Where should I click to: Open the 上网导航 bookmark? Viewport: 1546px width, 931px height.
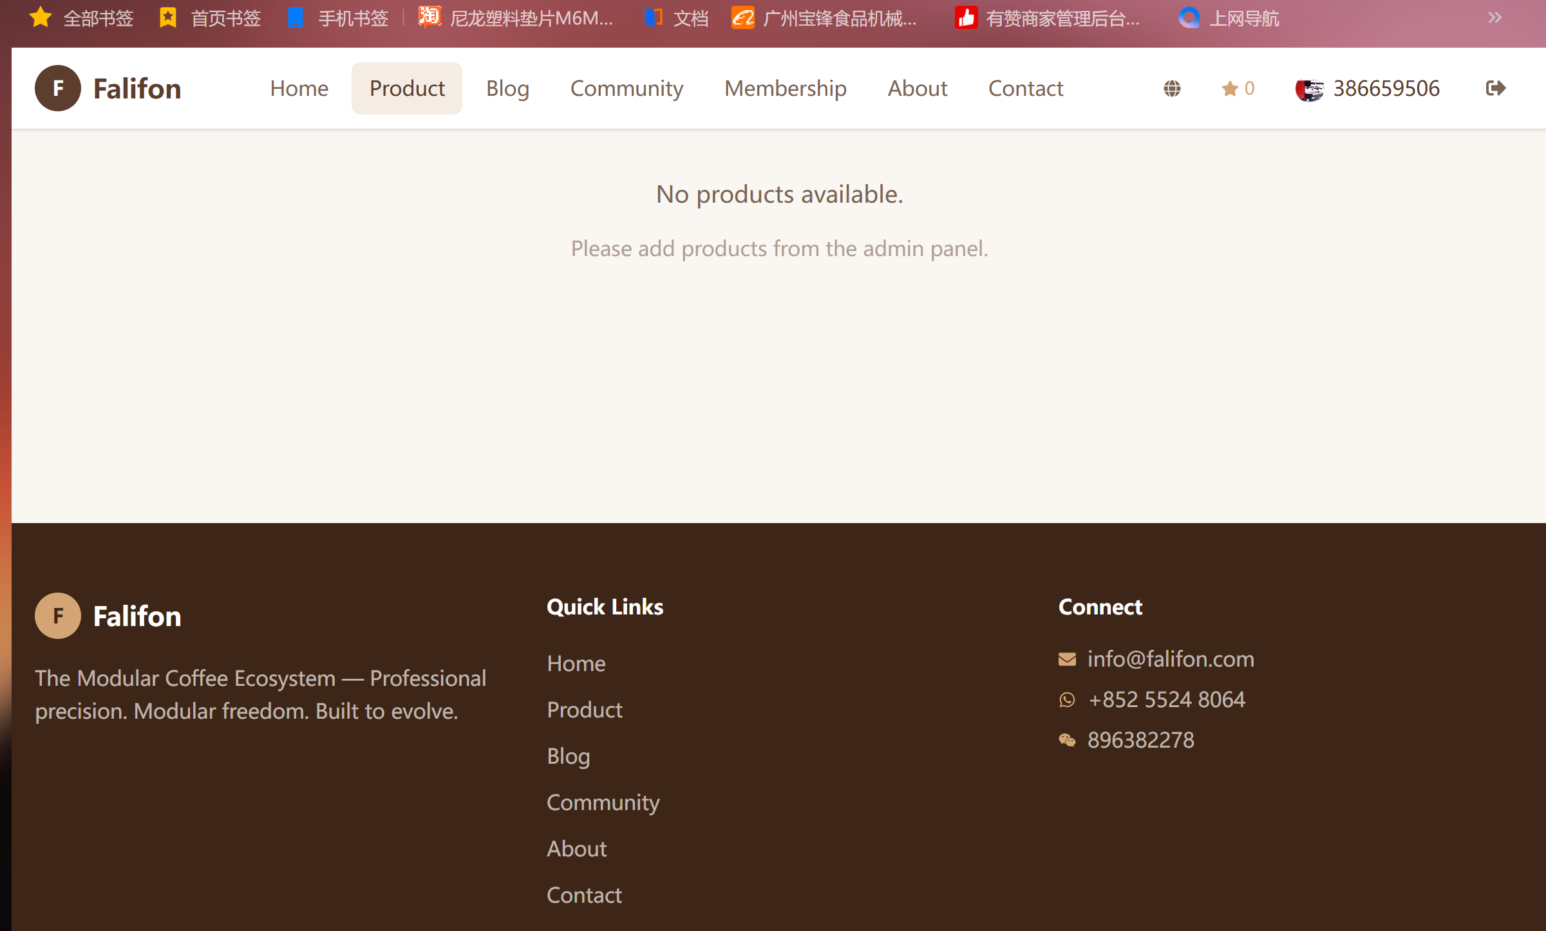click(x=1229, y=18)
